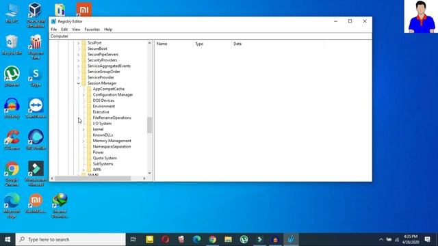Click the Windows Start button

[8, 239]
